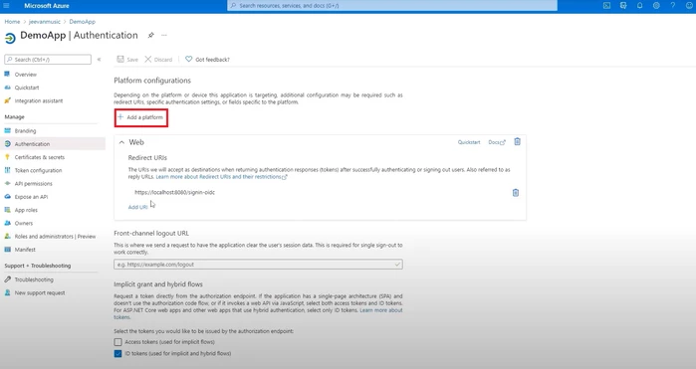Click the Microsoft Azure logo text

click(x=47, y=6)
